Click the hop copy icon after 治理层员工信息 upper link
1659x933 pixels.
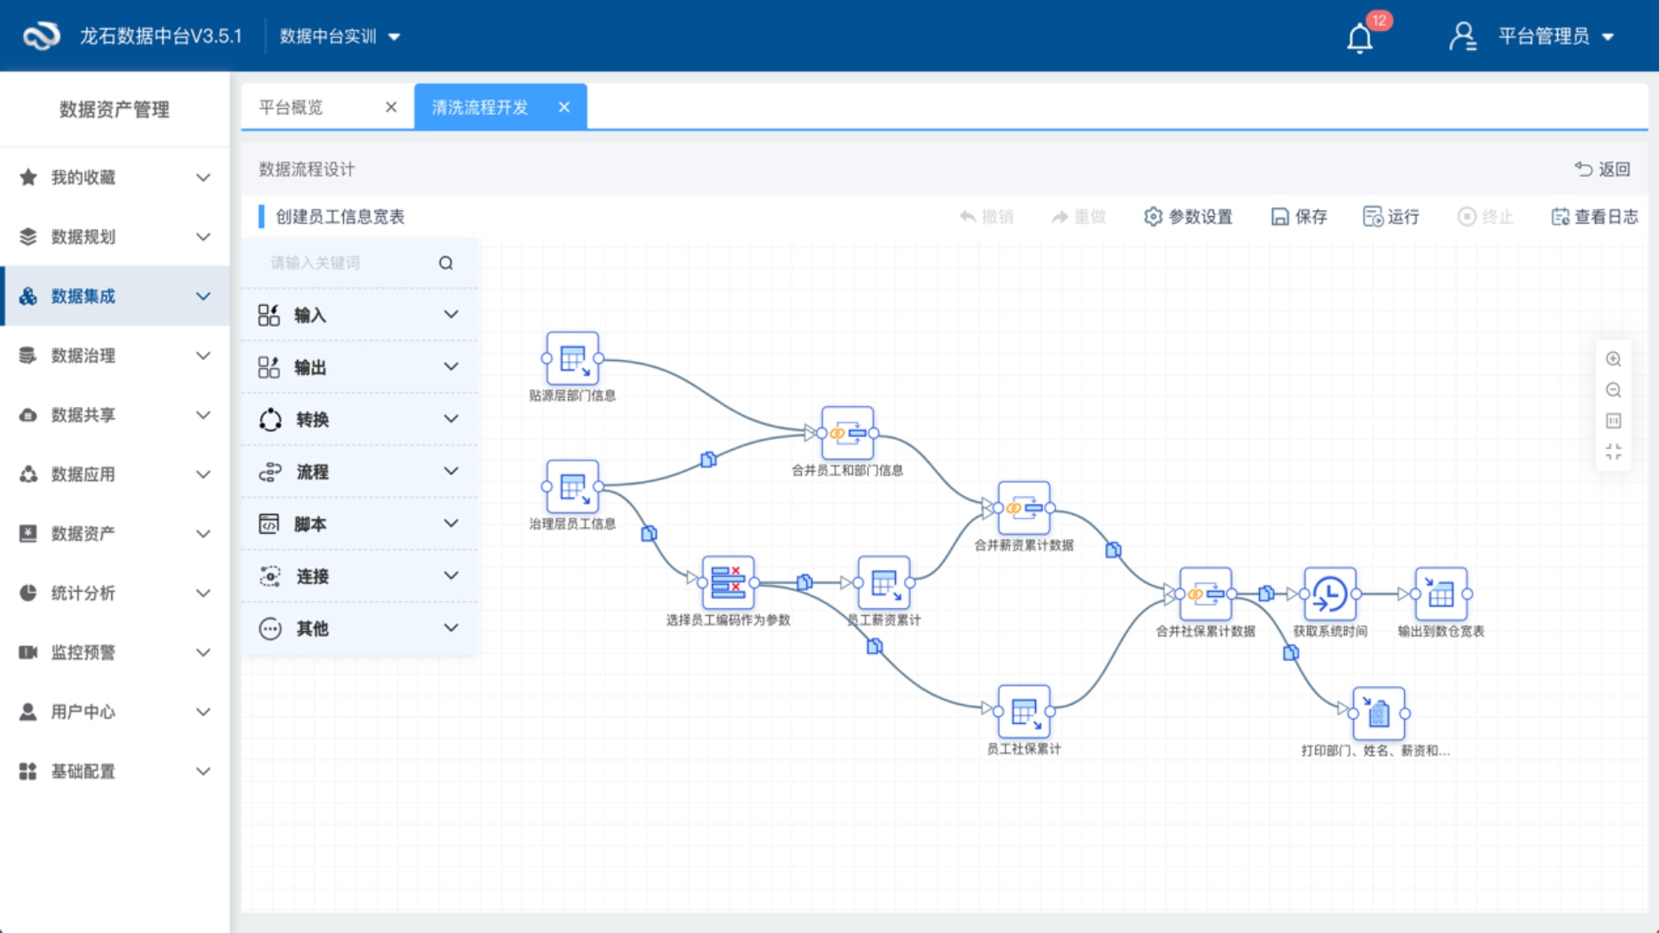pos(709,460)
